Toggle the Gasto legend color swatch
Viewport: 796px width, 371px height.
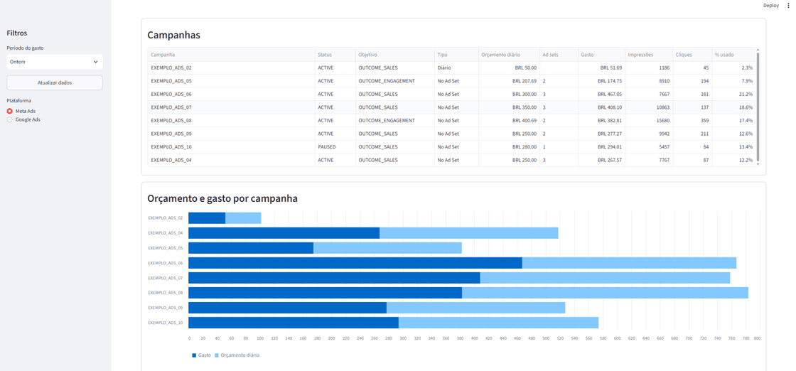pos(194,355)
